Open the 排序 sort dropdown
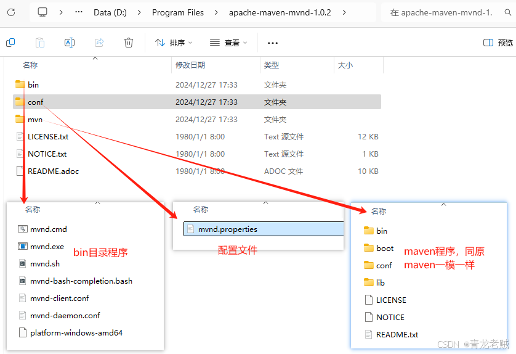Viewport: 516px width, 354px height. pyautogui.click(x=174, y=43)
